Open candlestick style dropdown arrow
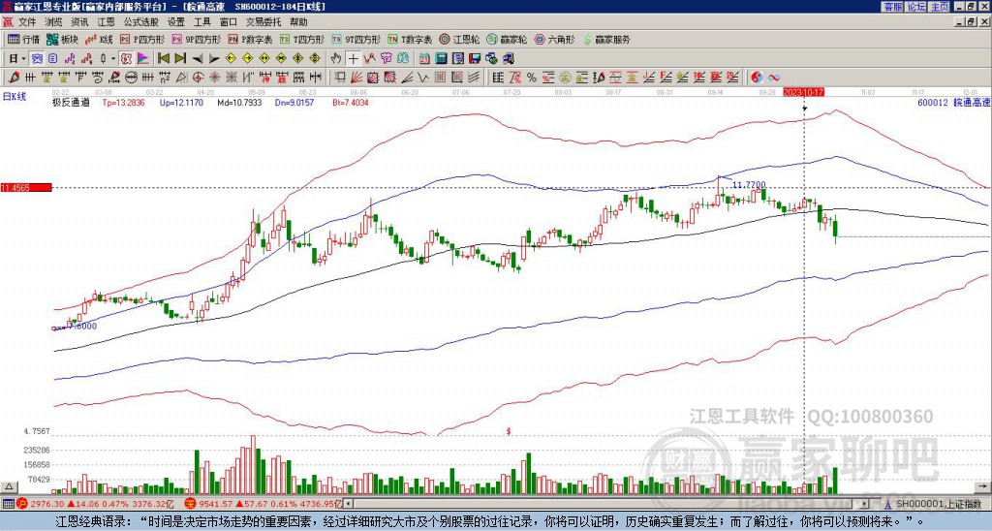Viewport: 992px width, 531px height. tap(113, 59)
